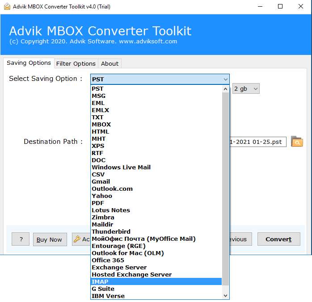Choose EMLX in the dropdown list
This screenshot has height=302, width=312.
click(x=156, y=110)
